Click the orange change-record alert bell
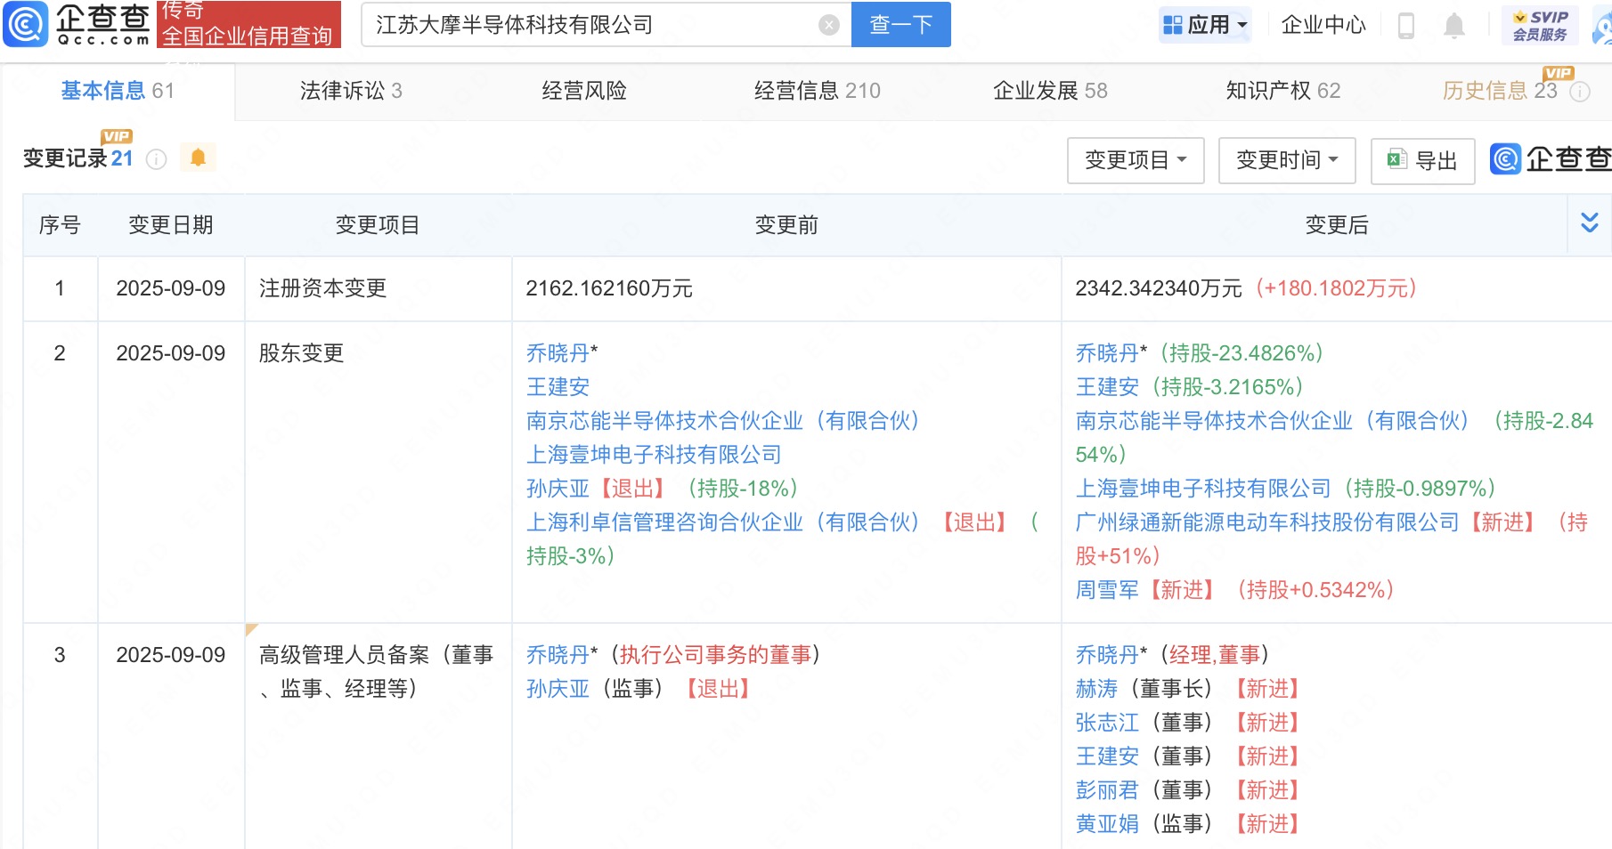Viewport: 1612px width, 849px height. [x=198, y=158]
